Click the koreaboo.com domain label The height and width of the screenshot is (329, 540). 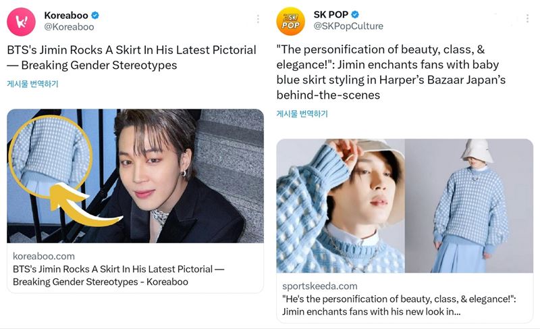coord(44,256)
